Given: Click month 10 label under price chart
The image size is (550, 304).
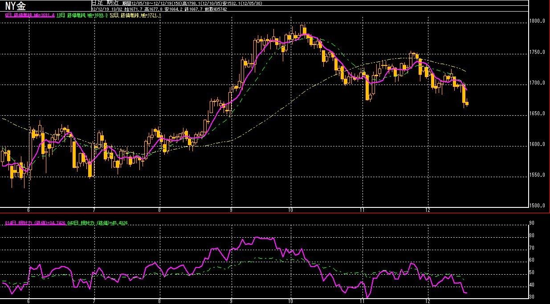Looking at the screenshot, I should 290,210.
